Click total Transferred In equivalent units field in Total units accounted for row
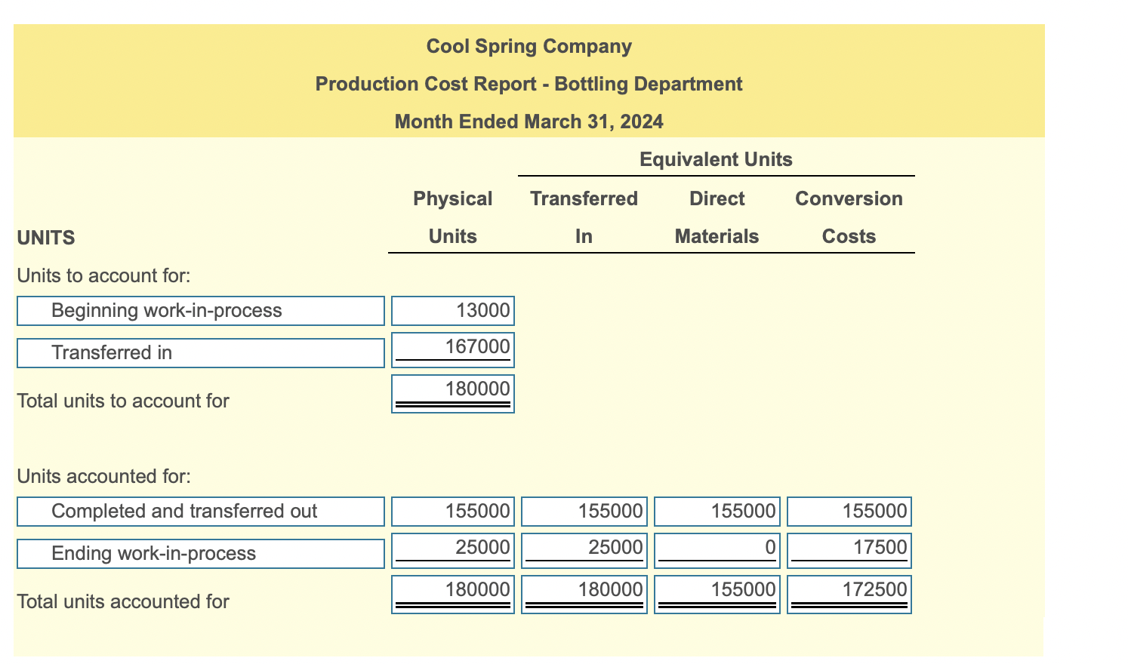The image size is (1128, 664). point(584,595)
